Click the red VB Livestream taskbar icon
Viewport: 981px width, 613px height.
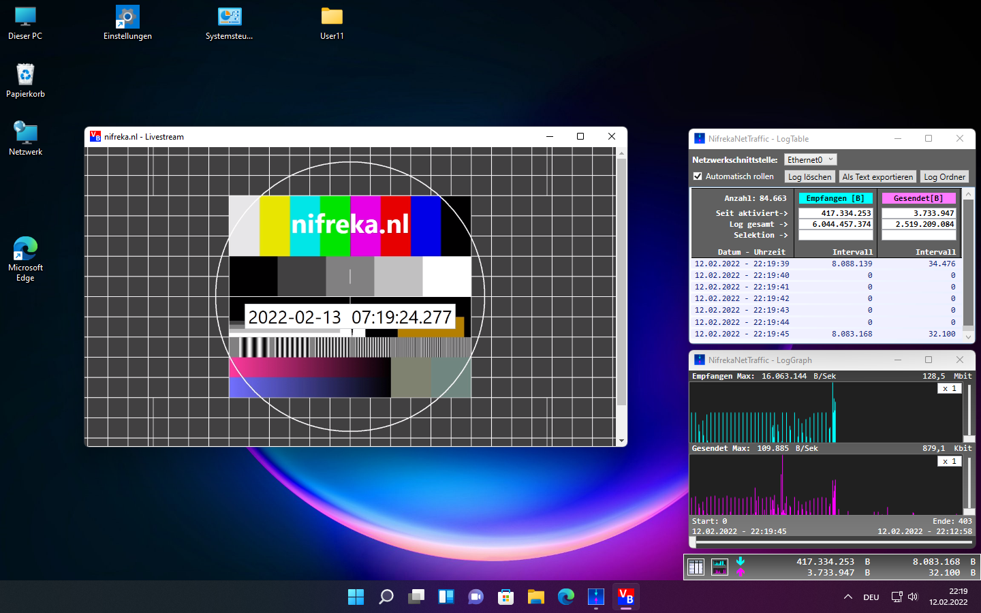tap(626, 597)
